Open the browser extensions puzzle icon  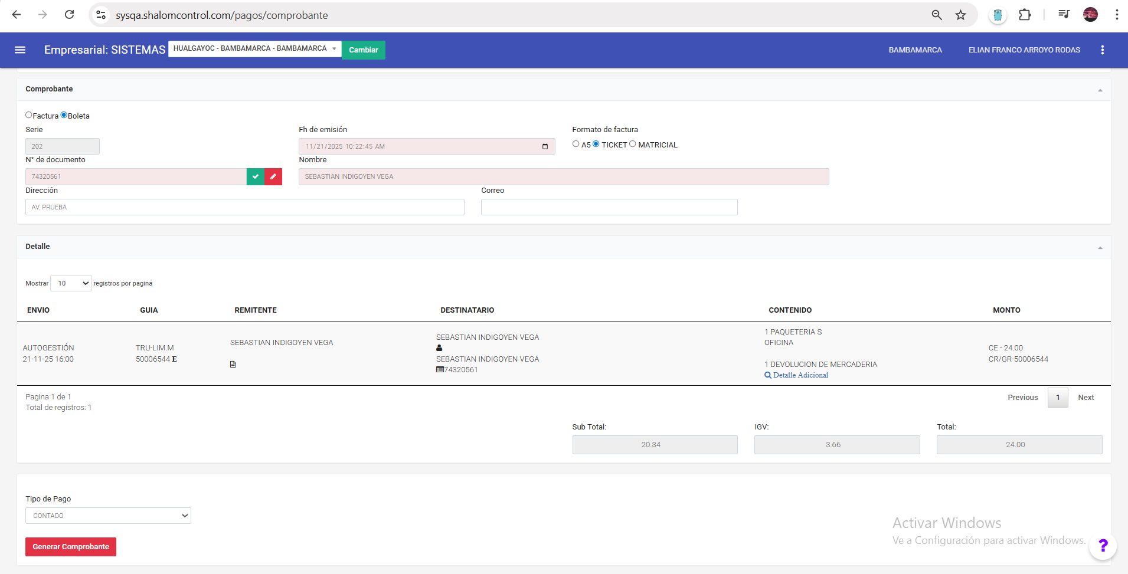[1025, 15]
